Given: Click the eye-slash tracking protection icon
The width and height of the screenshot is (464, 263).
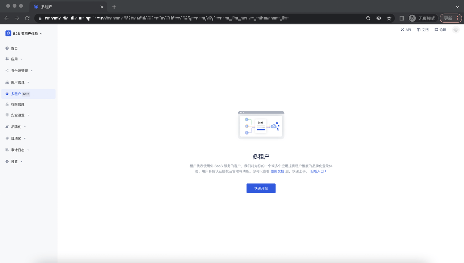Looking at the screenshot, I should (378, 18).
